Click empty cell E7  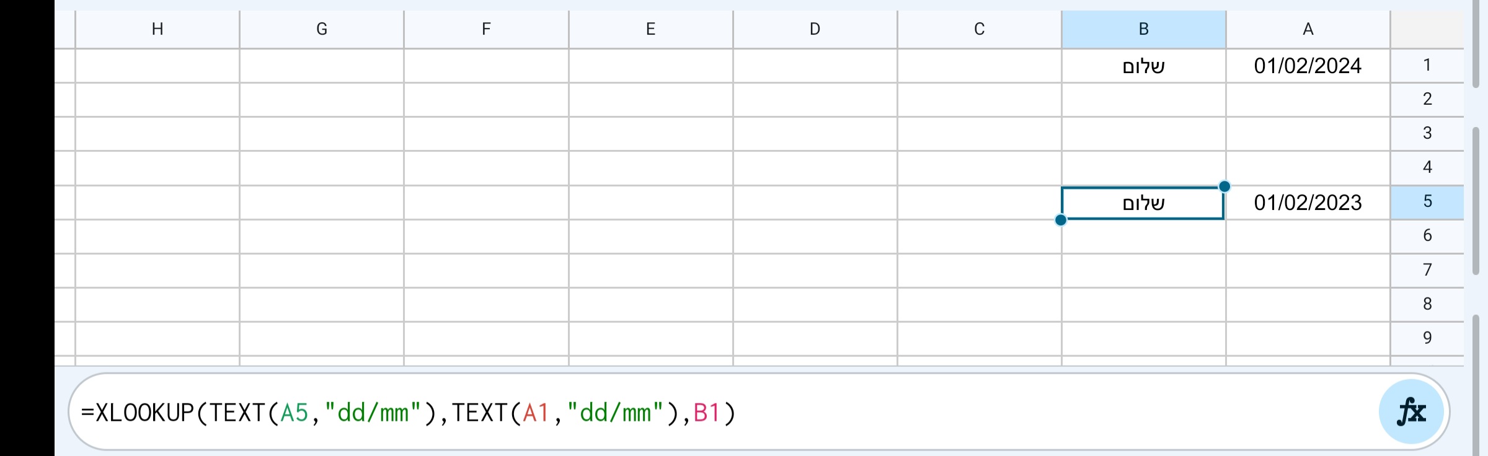pyautogui.click(x=650, y=271)
